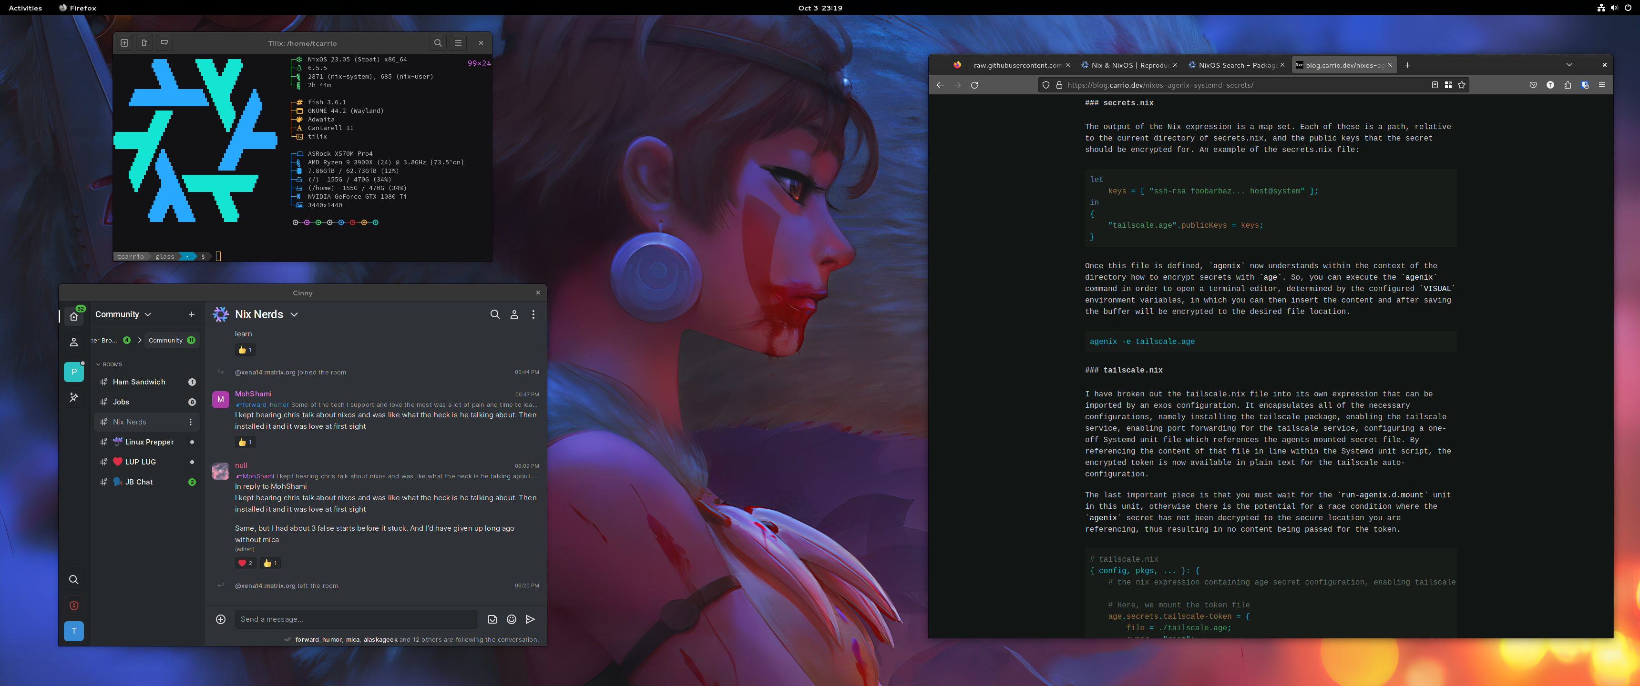
Task: Click the Send a message input field
Action: click(357, 619)
